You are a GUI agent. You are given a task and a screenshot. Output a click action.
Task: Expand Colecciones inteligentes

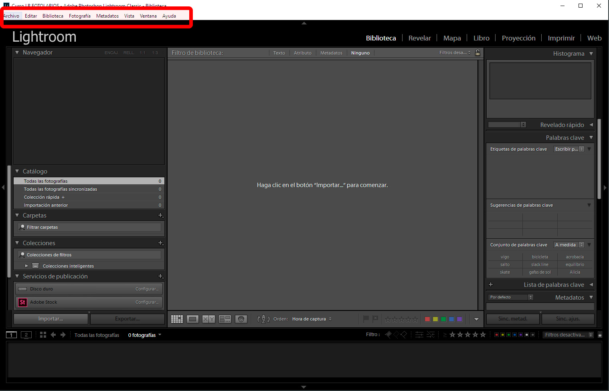pyautogui.click(x=26, y=266)
